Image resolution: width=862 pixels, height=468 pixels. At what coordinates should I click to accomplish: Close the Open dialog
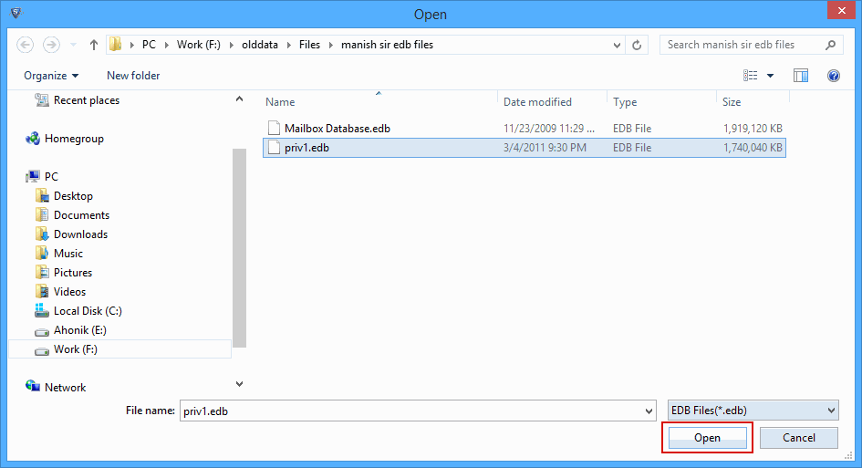[x=841, y=10]
